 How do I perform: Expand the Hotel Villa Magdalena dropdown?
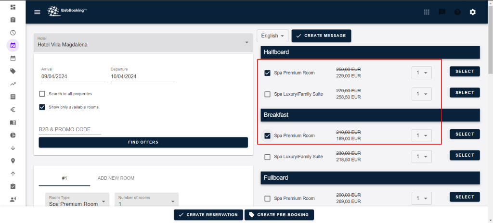pyautogui.click(x=143, y=42)
